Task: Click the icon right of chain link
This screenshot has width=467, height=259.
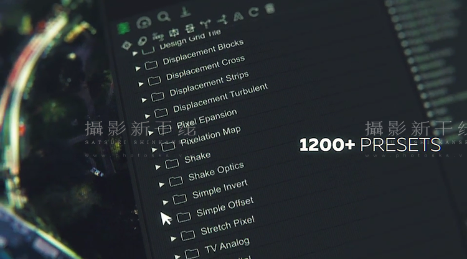Action: (158, 37)
